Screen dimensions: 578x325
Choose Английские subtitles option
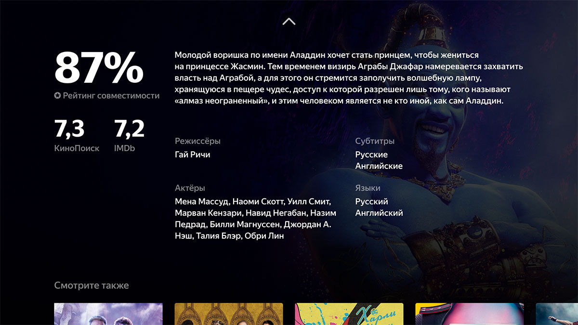tap(379, 166)
